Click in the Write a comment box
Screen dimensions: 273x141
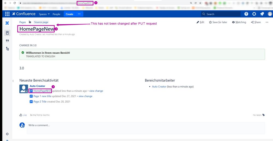pyautogui.click(x=146, y=128)
